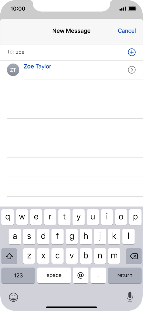
Task: Tap the backspace delete key
Action: 134,256
